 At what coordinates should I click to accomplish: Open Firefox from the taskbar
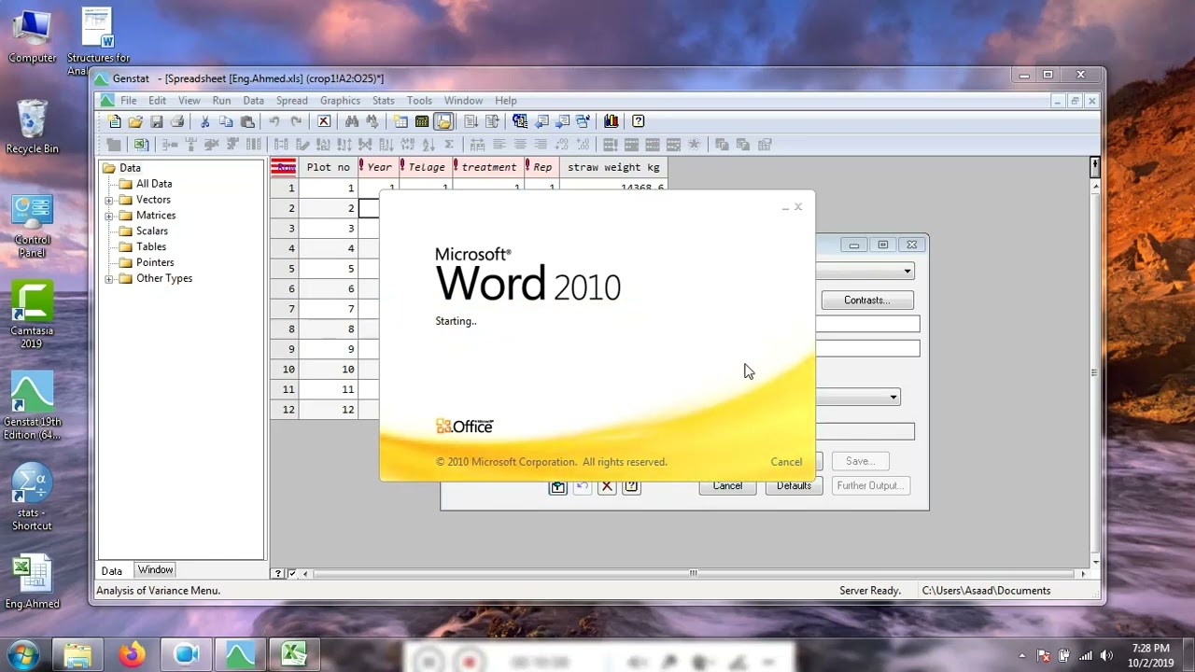132,655
